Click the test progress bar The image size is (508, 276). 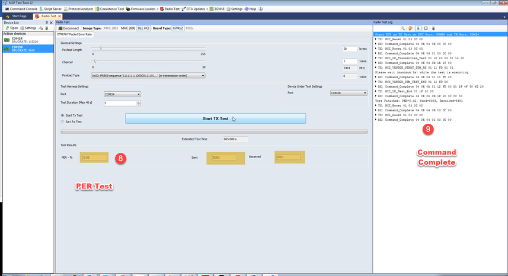click(214, 131)
